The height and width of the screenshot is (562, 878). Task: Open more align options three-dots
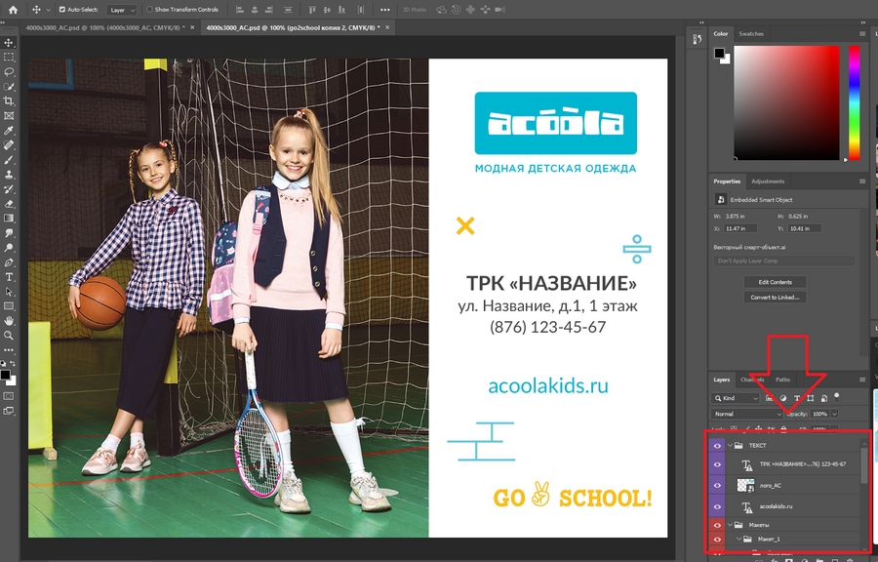[x=384, y=10]
